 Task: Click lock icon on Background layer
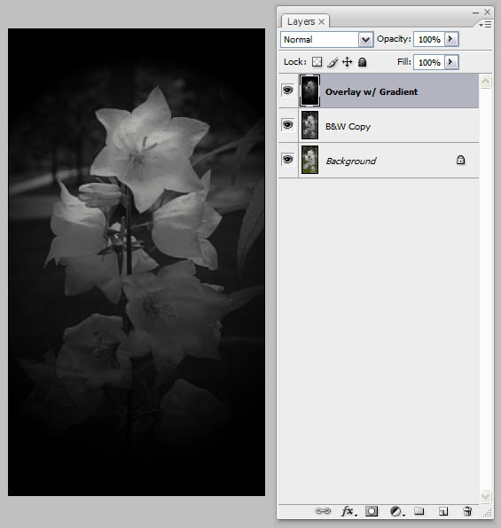[x=460, y=160]
